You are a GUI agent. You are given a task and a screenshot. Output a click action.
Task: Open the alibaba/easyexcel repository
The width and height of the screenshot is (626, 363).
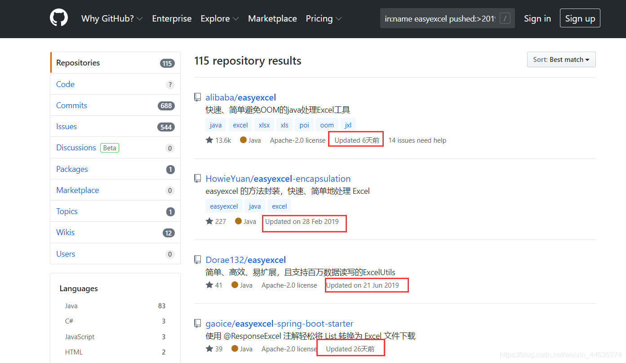pyautogui.click(x=240, y=97)
